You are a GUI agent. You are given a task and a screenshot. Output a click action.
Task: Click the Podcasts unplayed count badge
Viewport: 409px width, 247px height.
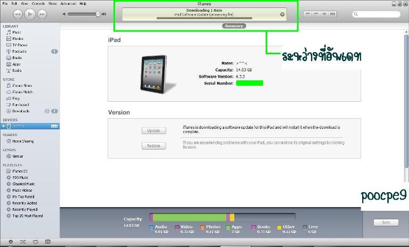tap(54, 52)
